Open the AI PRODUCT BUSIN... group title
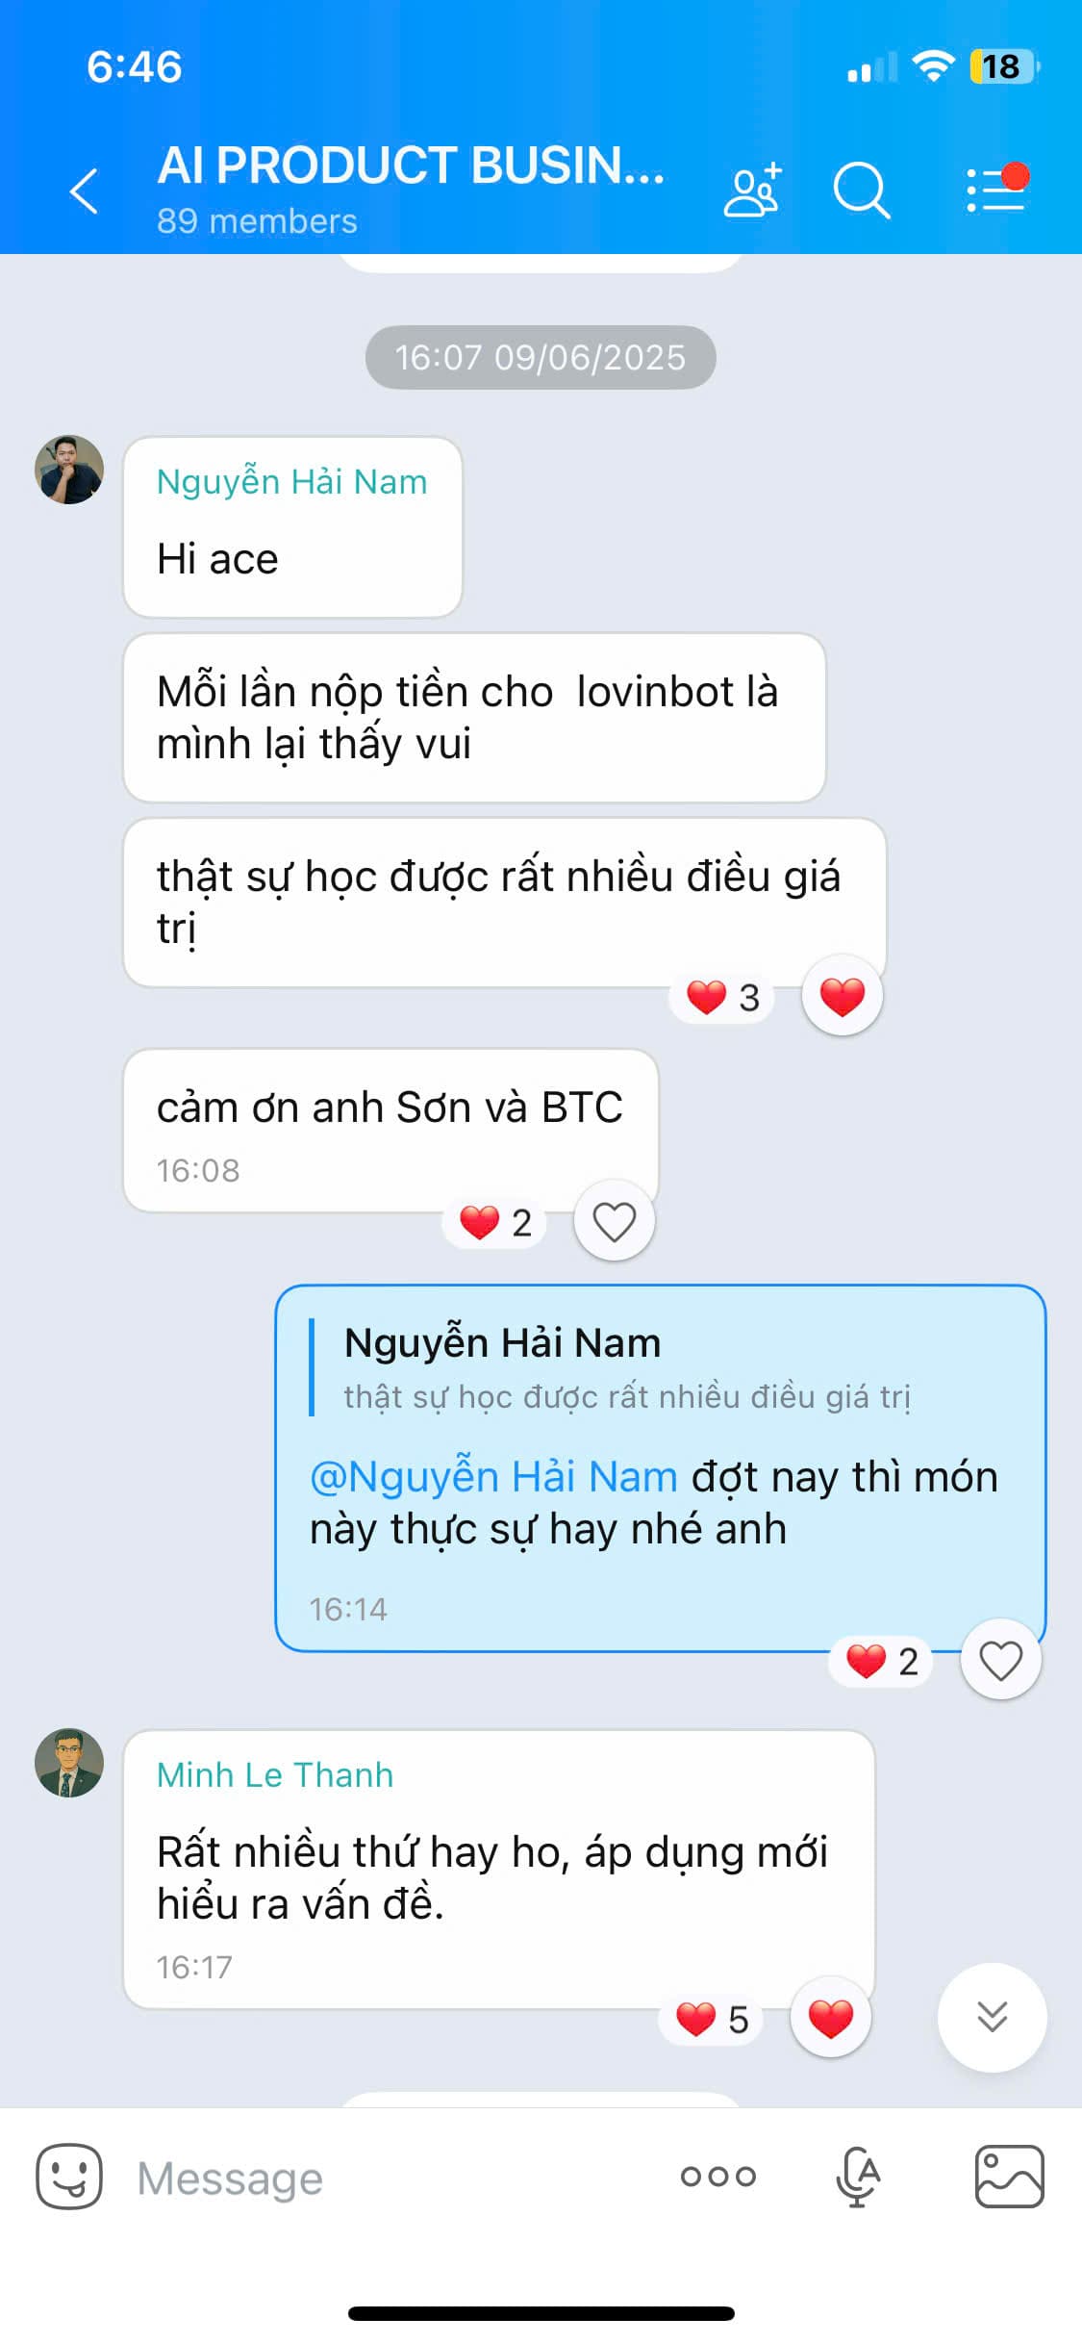The height and width of the screenshot is (2344, 1082). [411, 166]
